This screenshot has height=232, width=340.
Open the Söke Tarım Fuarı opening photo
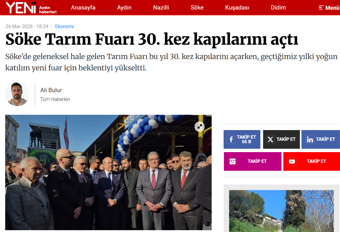pos(108,172)
